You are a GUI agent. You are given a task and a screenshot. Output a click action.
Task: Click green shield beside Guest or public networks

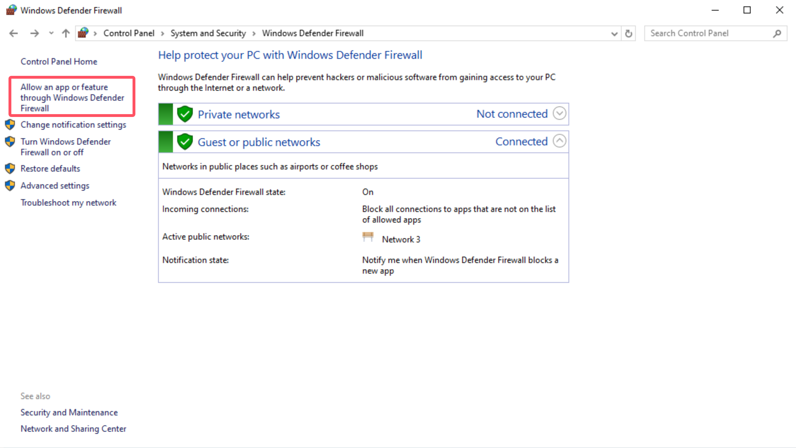click(x=185, y=142)
